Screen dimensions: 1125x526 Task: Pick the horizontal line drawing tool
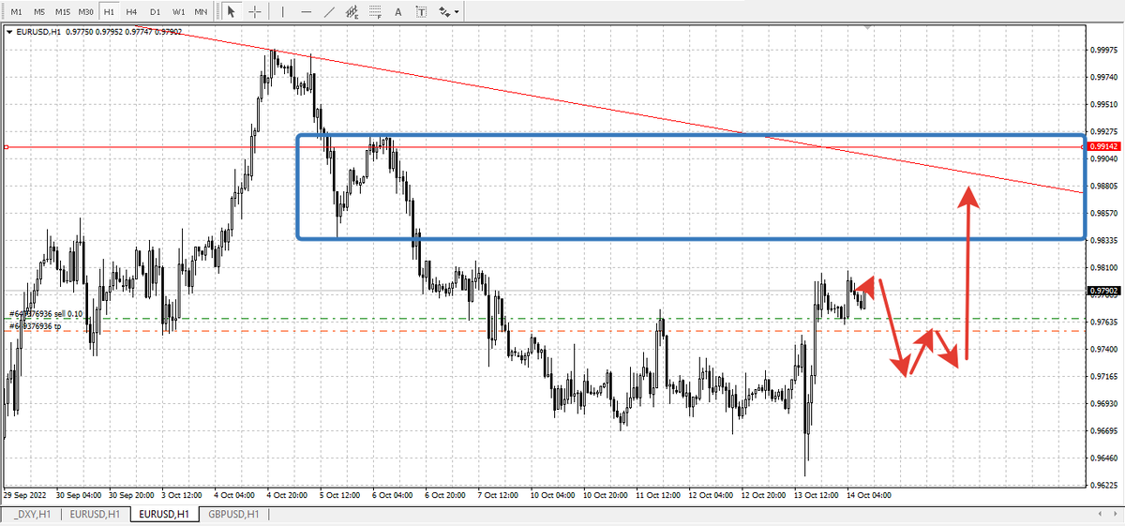tap(306, 12)
